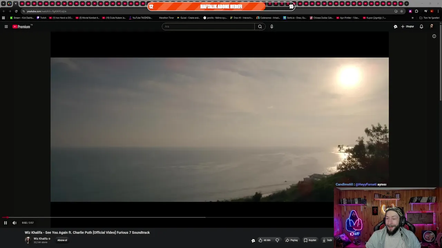Expand hidden bookmarks with double chevron
This screenshot has width=442, height=248.
click(412, 18)
